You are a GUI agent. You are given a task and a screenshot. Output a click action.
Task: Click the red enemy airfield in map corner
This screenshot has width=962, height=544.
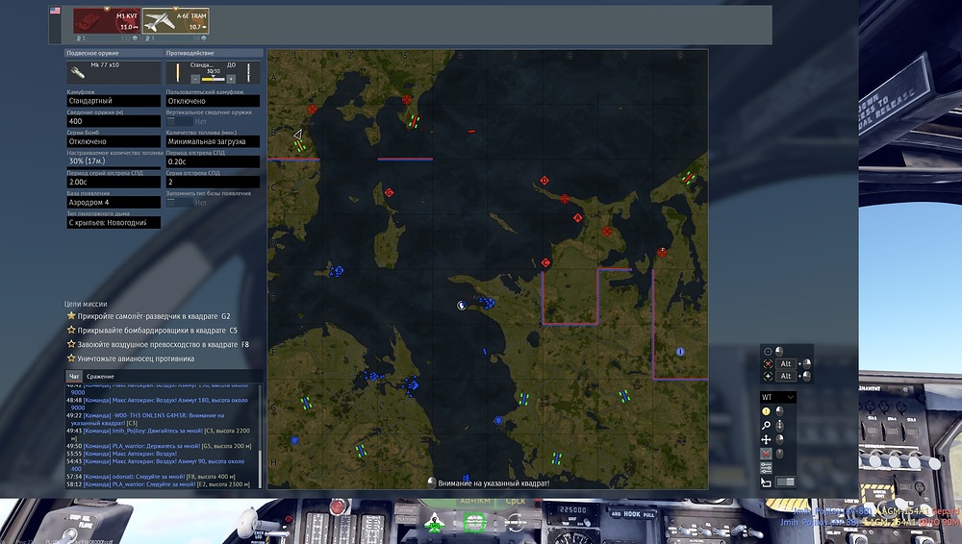pos(689,178)
